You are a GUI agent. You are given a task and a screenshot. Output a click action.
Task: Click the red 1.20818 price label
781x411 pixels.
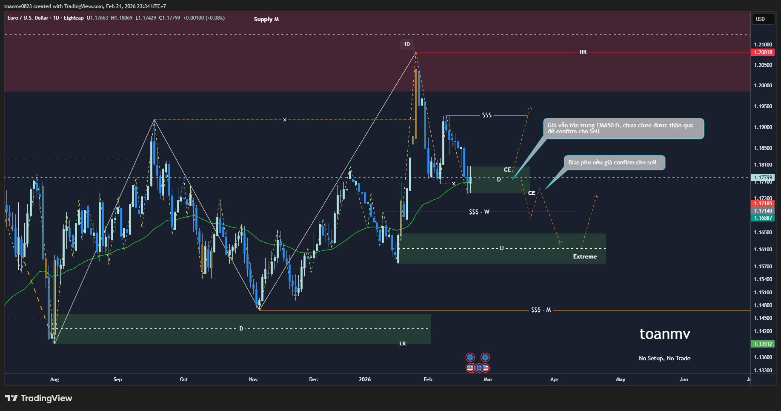pos(763,52)
